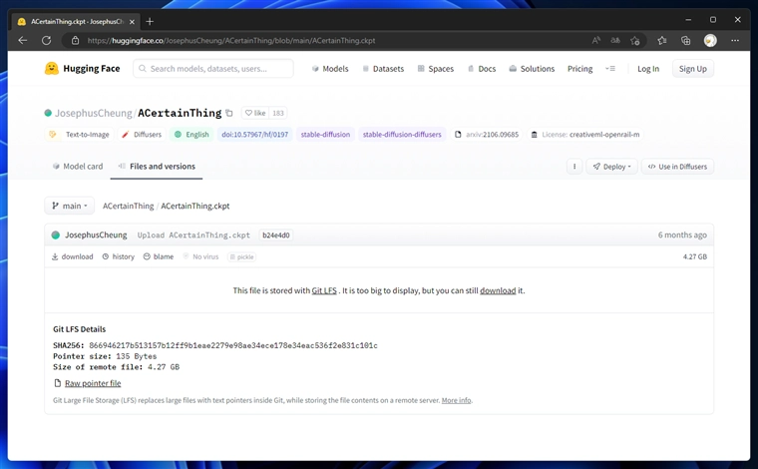Click the Sign Up button
Viewport: 758px width, 469px height.
pos(693,69)
